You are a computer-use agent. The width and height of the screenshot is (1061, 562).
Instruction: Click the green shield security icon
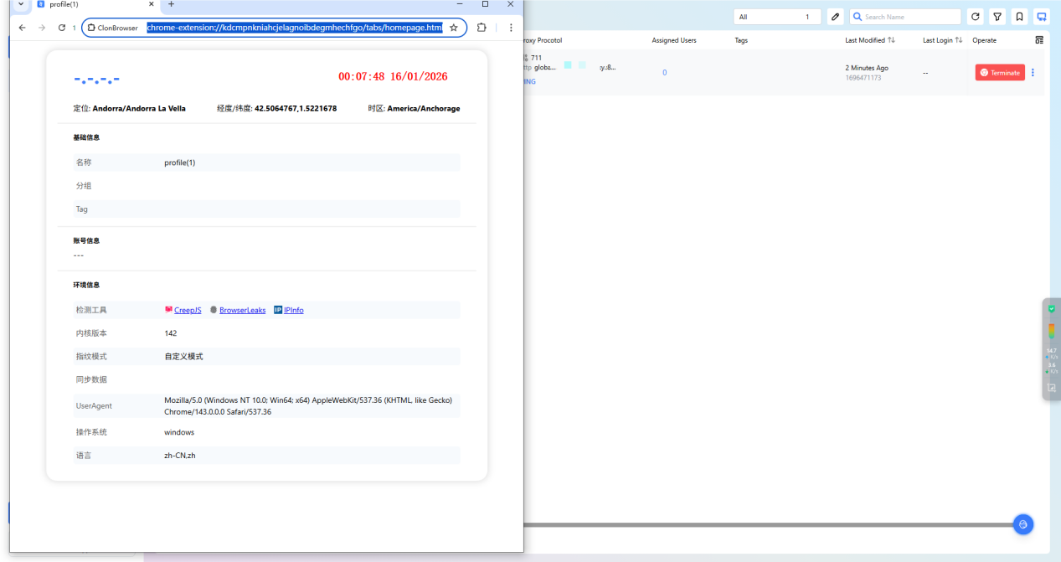click(1051, 309)
